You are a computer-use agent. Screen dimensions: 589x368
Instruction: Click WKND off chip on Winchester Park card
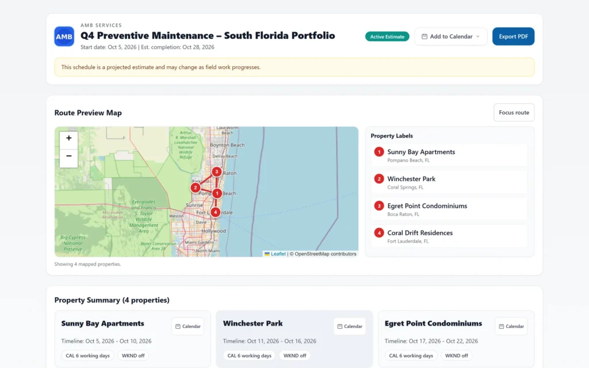click(295, 355)
